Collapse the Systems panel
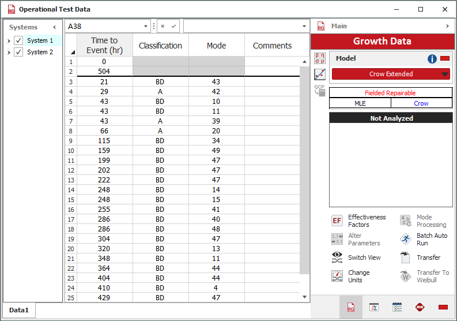 [x=55, y=27]
